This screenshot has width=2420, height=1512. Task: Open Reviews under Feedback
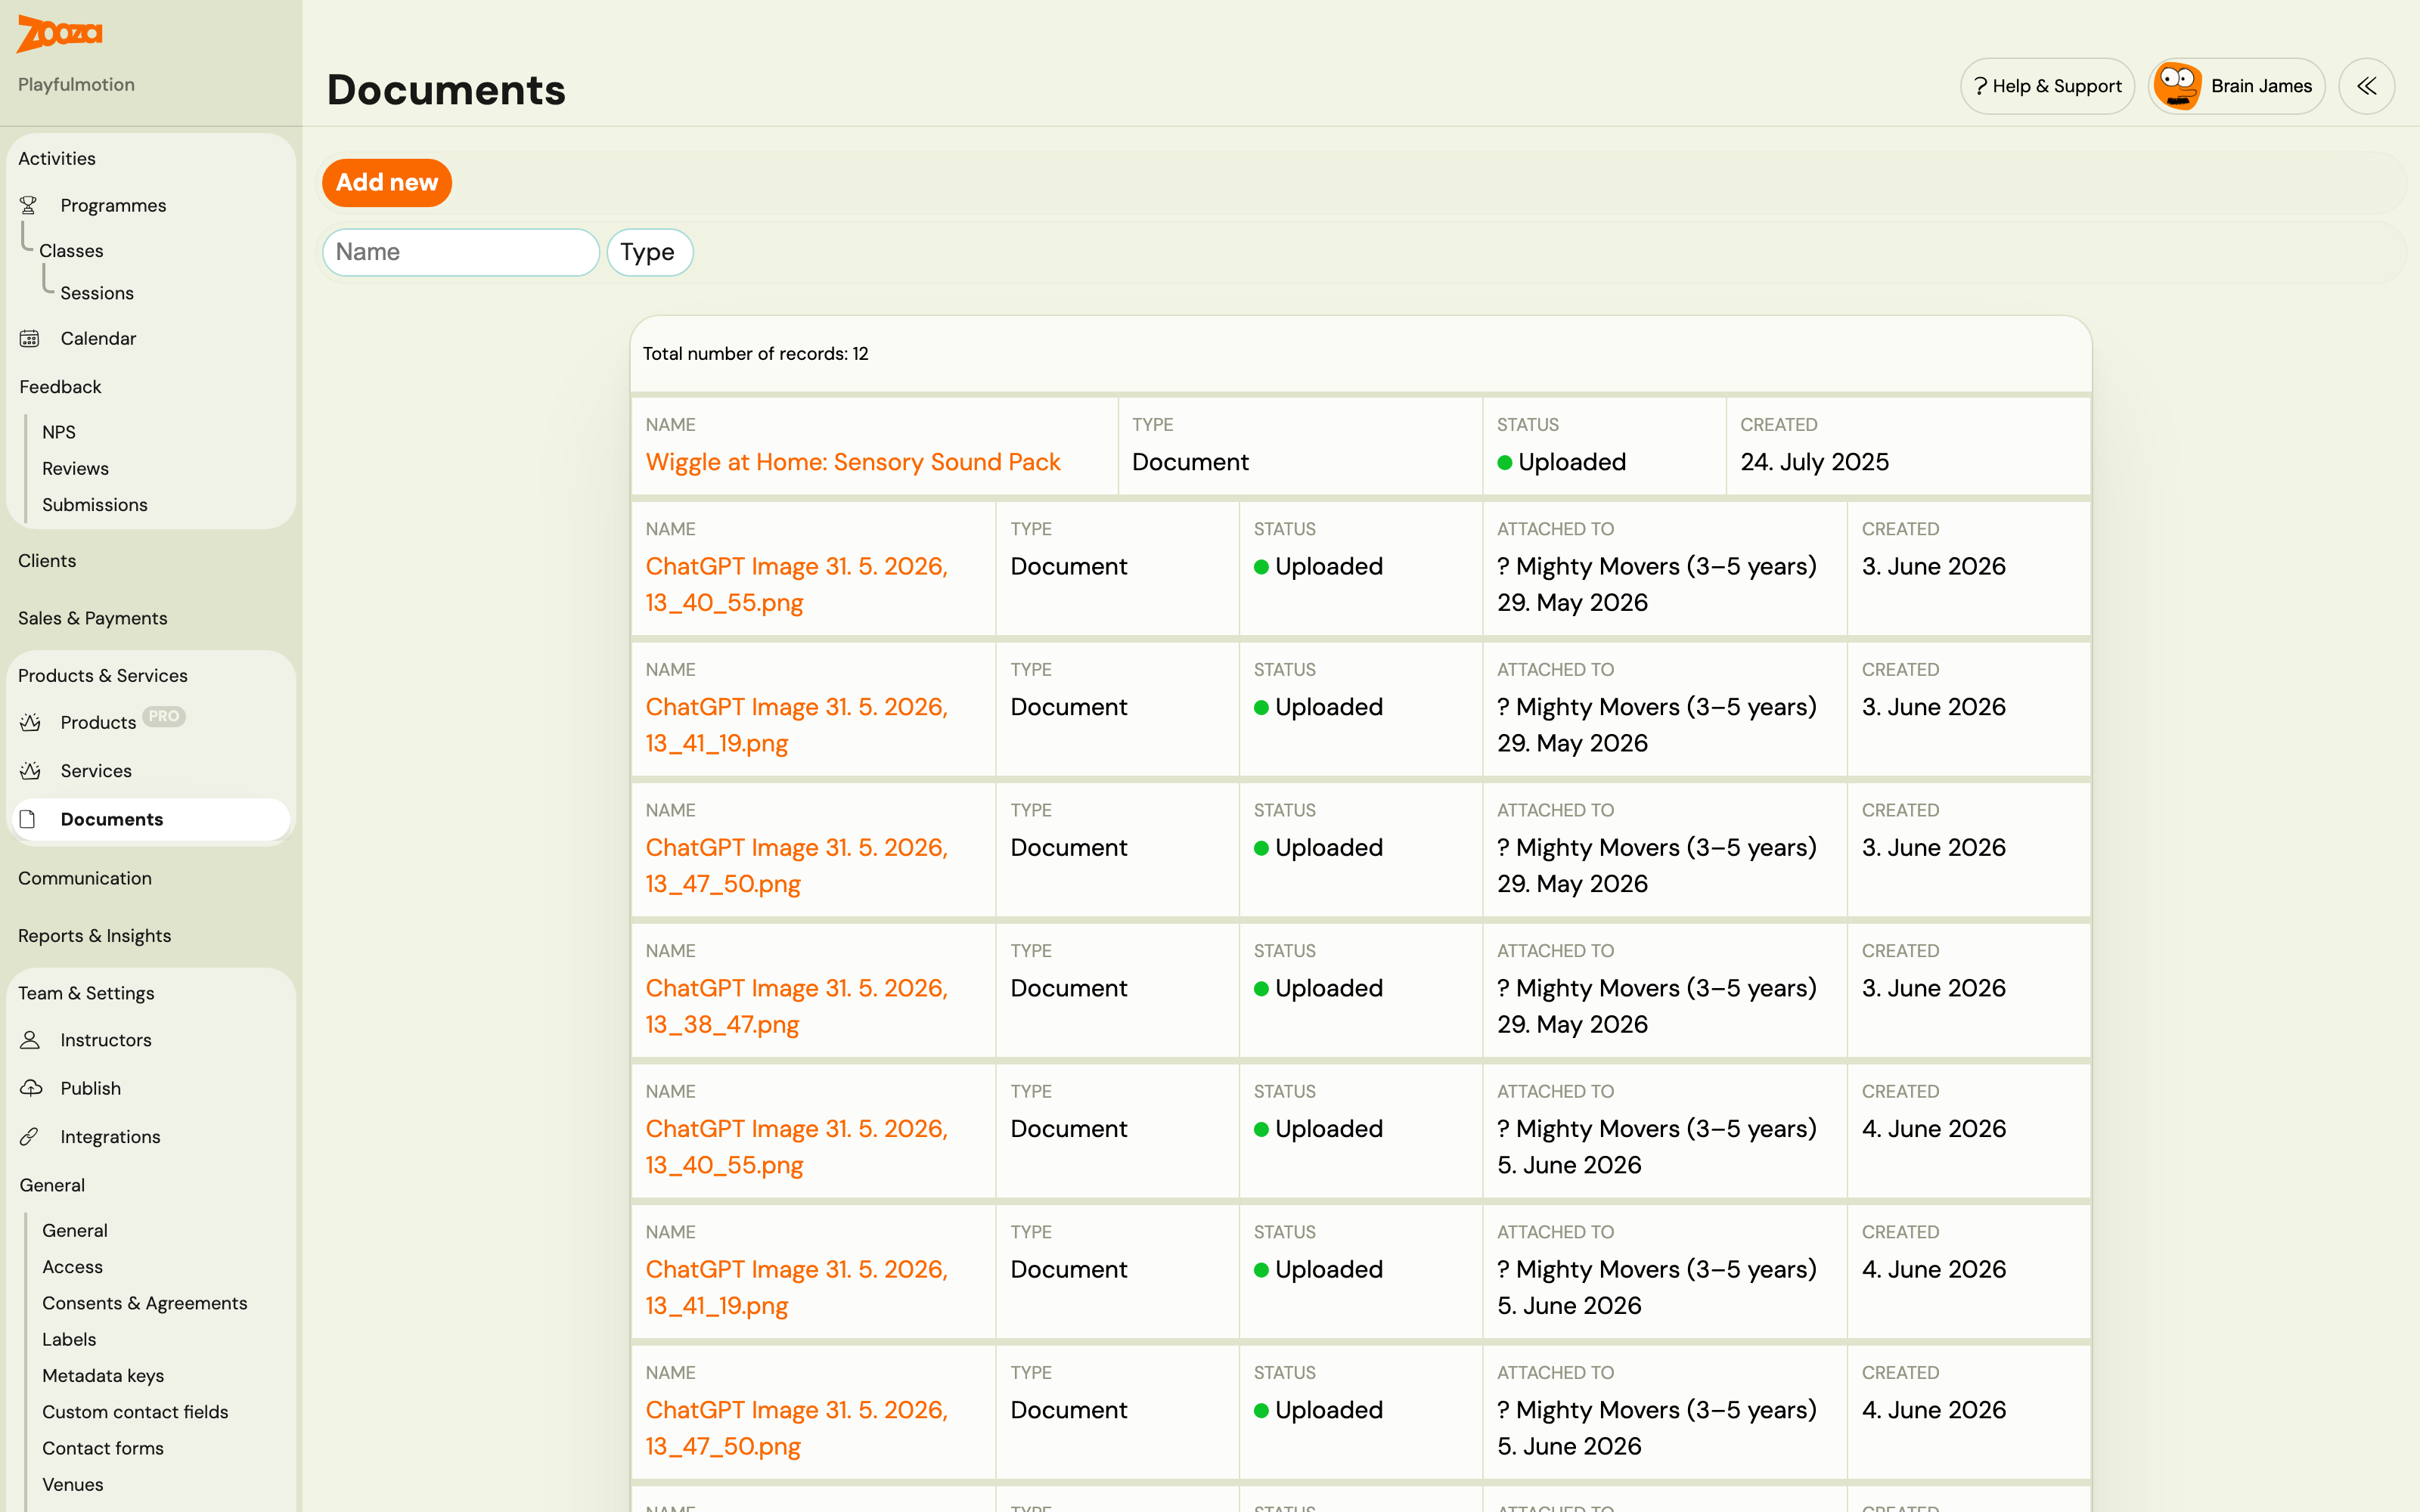pos(75,468)
